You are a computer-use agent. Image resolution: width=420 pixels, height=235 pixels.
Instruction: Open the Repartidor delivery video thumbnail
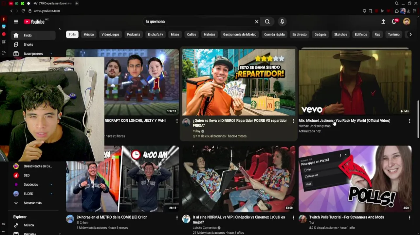click(239, 82)
